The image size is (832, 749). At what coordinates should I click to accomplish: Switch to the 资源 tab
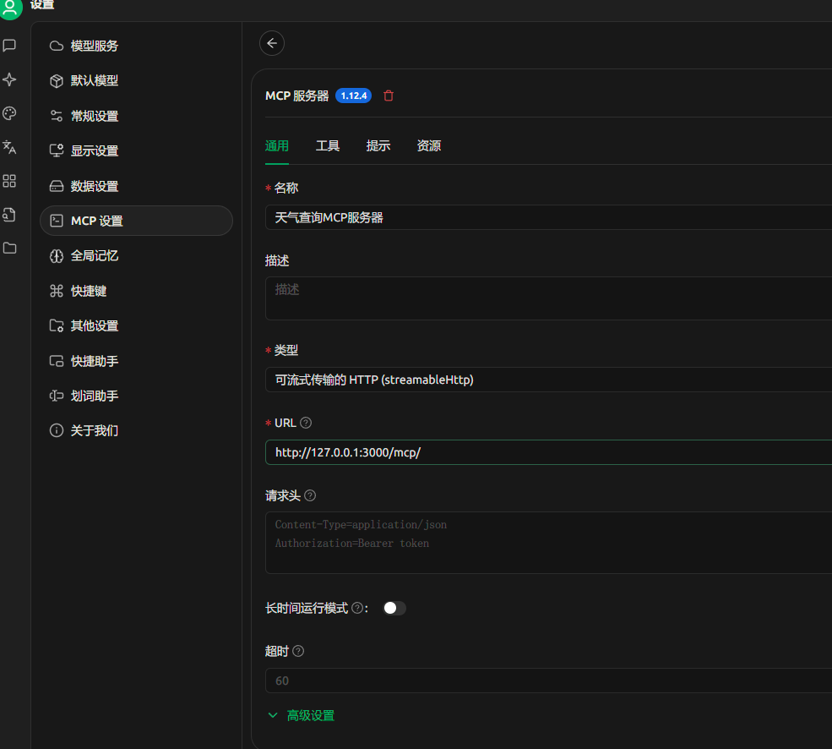(429, 146)
